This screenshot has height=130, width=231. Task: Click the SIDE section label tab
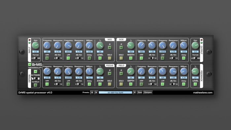[121, 40]
